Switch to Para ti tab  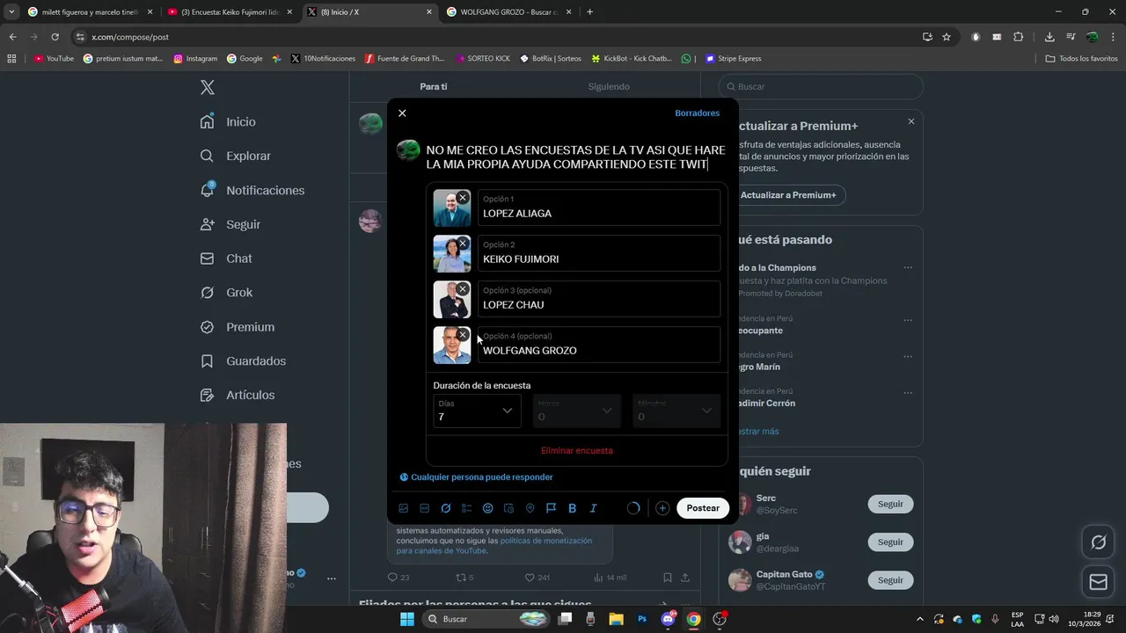[434, 86]
